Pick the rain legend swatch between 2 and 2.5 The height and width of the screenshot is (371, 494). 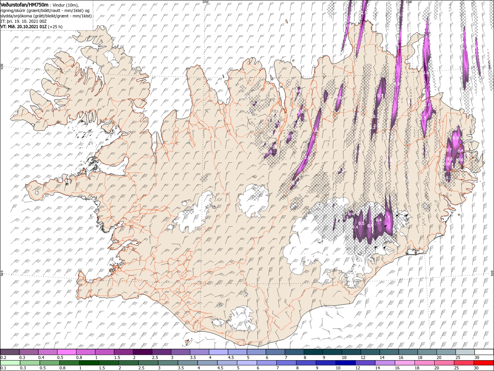coord(129,363)
